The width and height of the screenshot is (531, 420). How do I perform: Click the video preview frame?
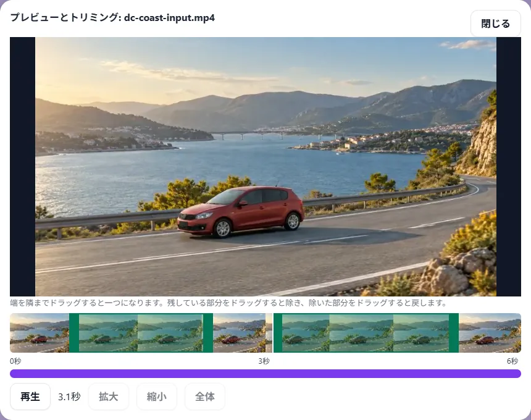265,167
